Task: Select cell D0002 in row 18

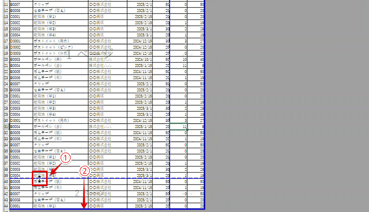Action: click(x=21, y=47)
